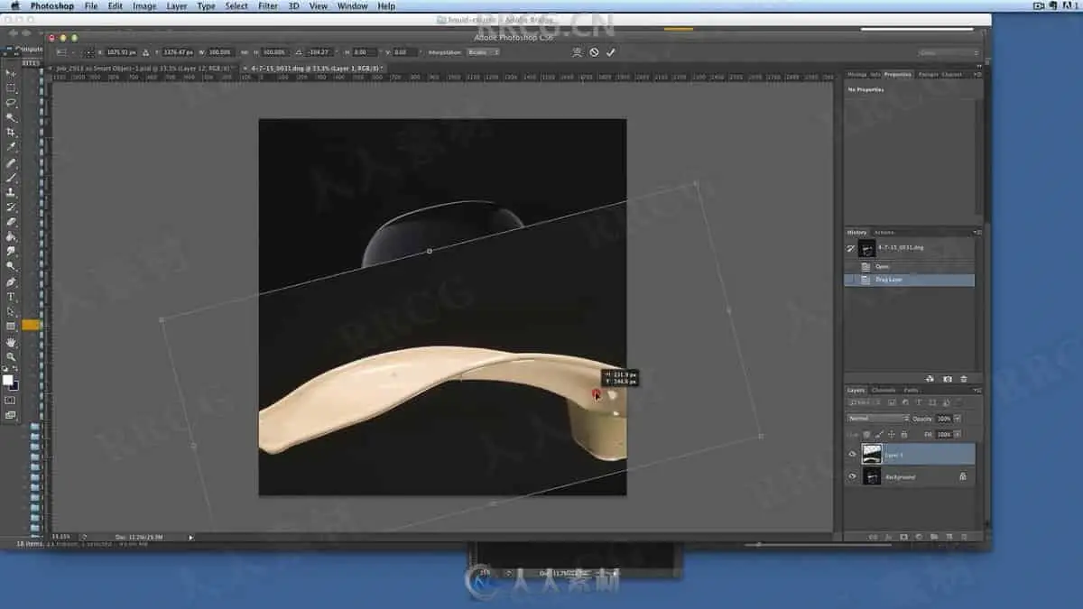Viewport: 1083px width, 609px height.
Task: Open the Properties panel menu
Action: tap(977, 74)
